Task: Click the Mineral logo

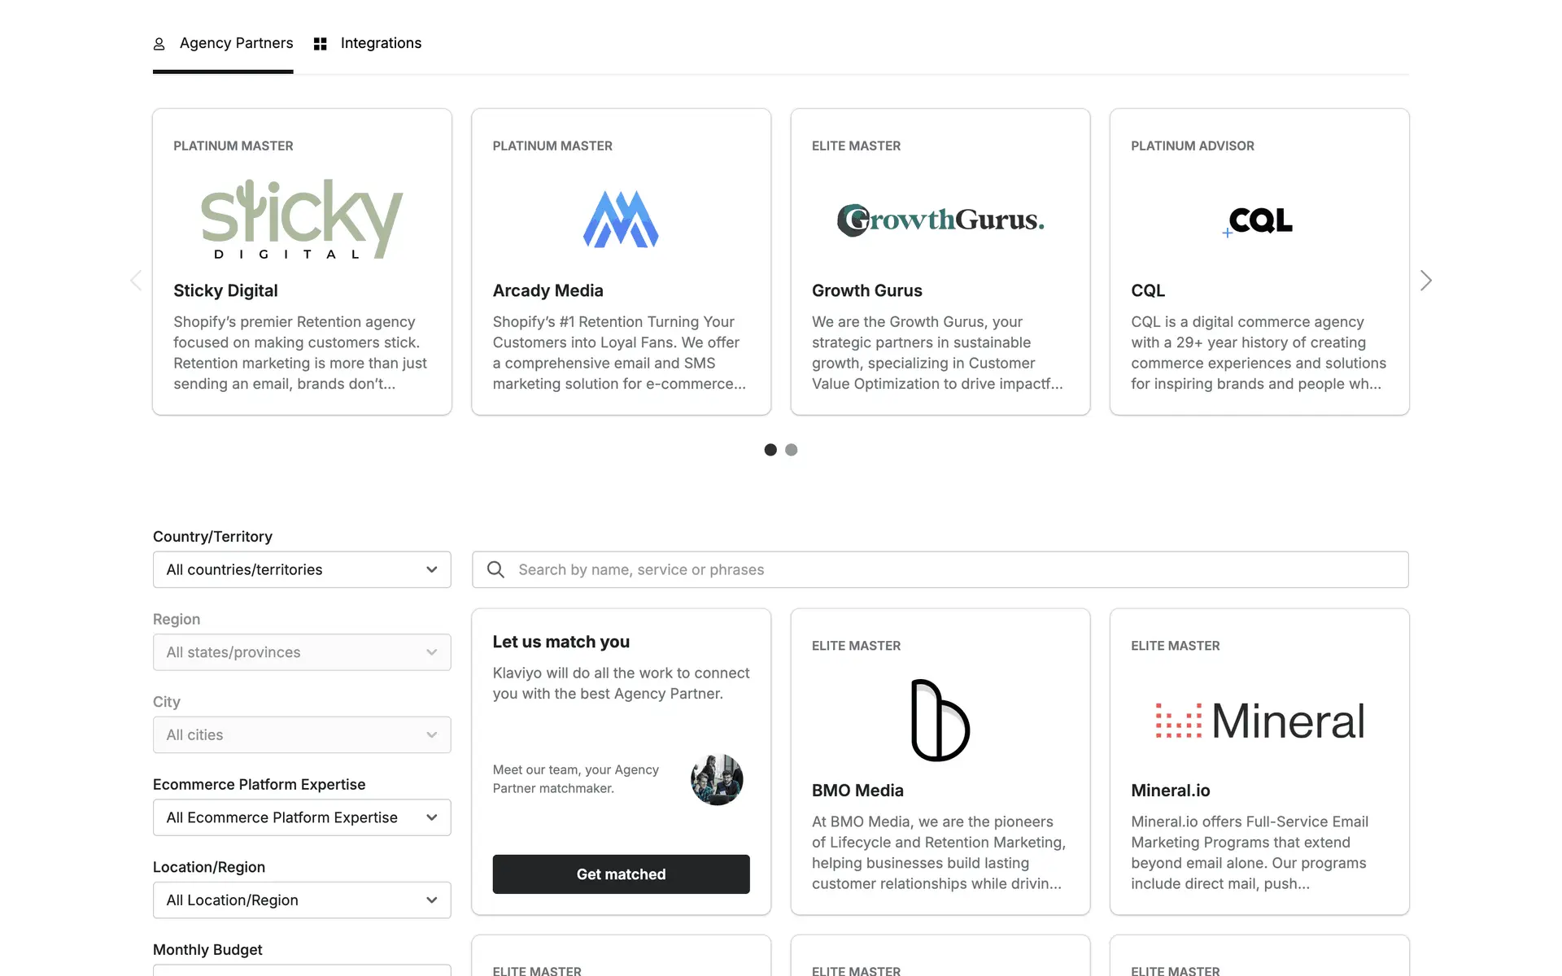Action: click(1259, 721)
